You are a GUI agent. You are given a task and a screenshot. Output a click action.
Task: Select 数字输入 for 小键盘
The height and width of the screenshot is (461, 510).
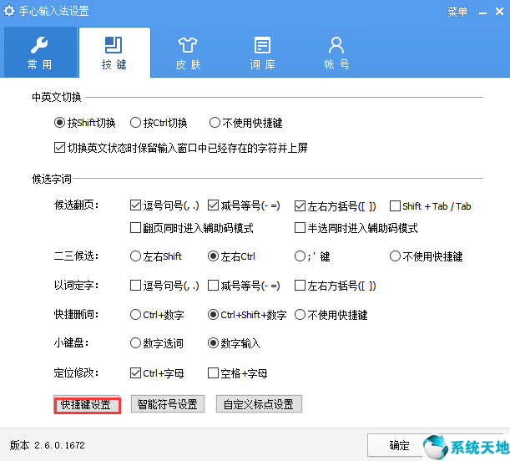coord(234,343)
